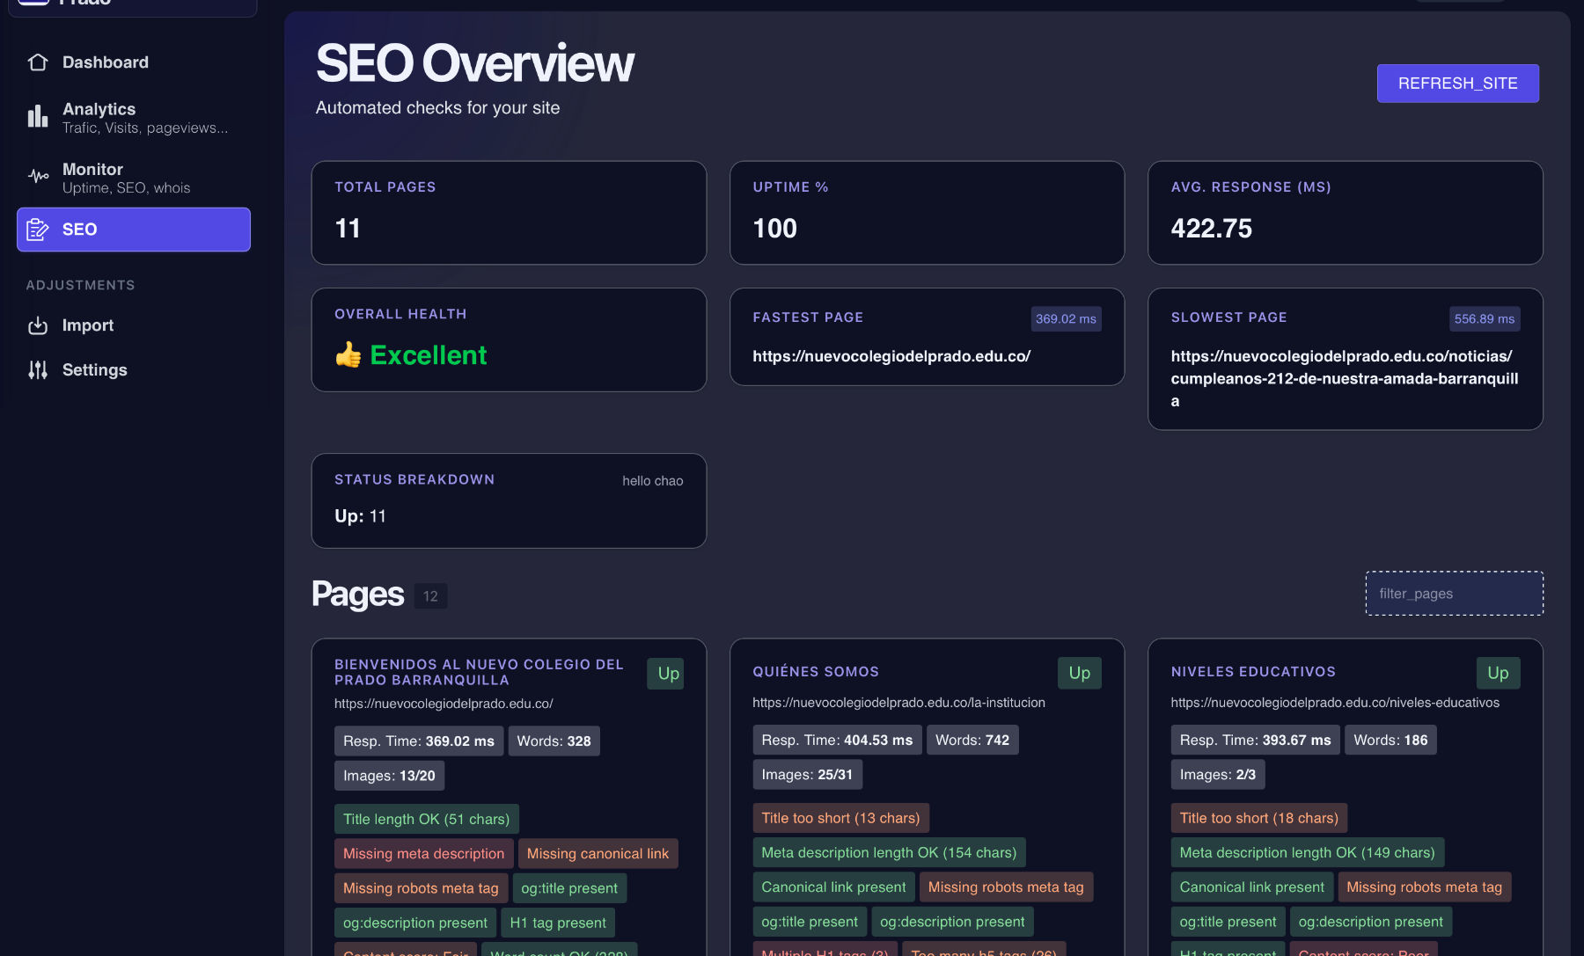Click the Missing canonical link tag

click(598, 854)
